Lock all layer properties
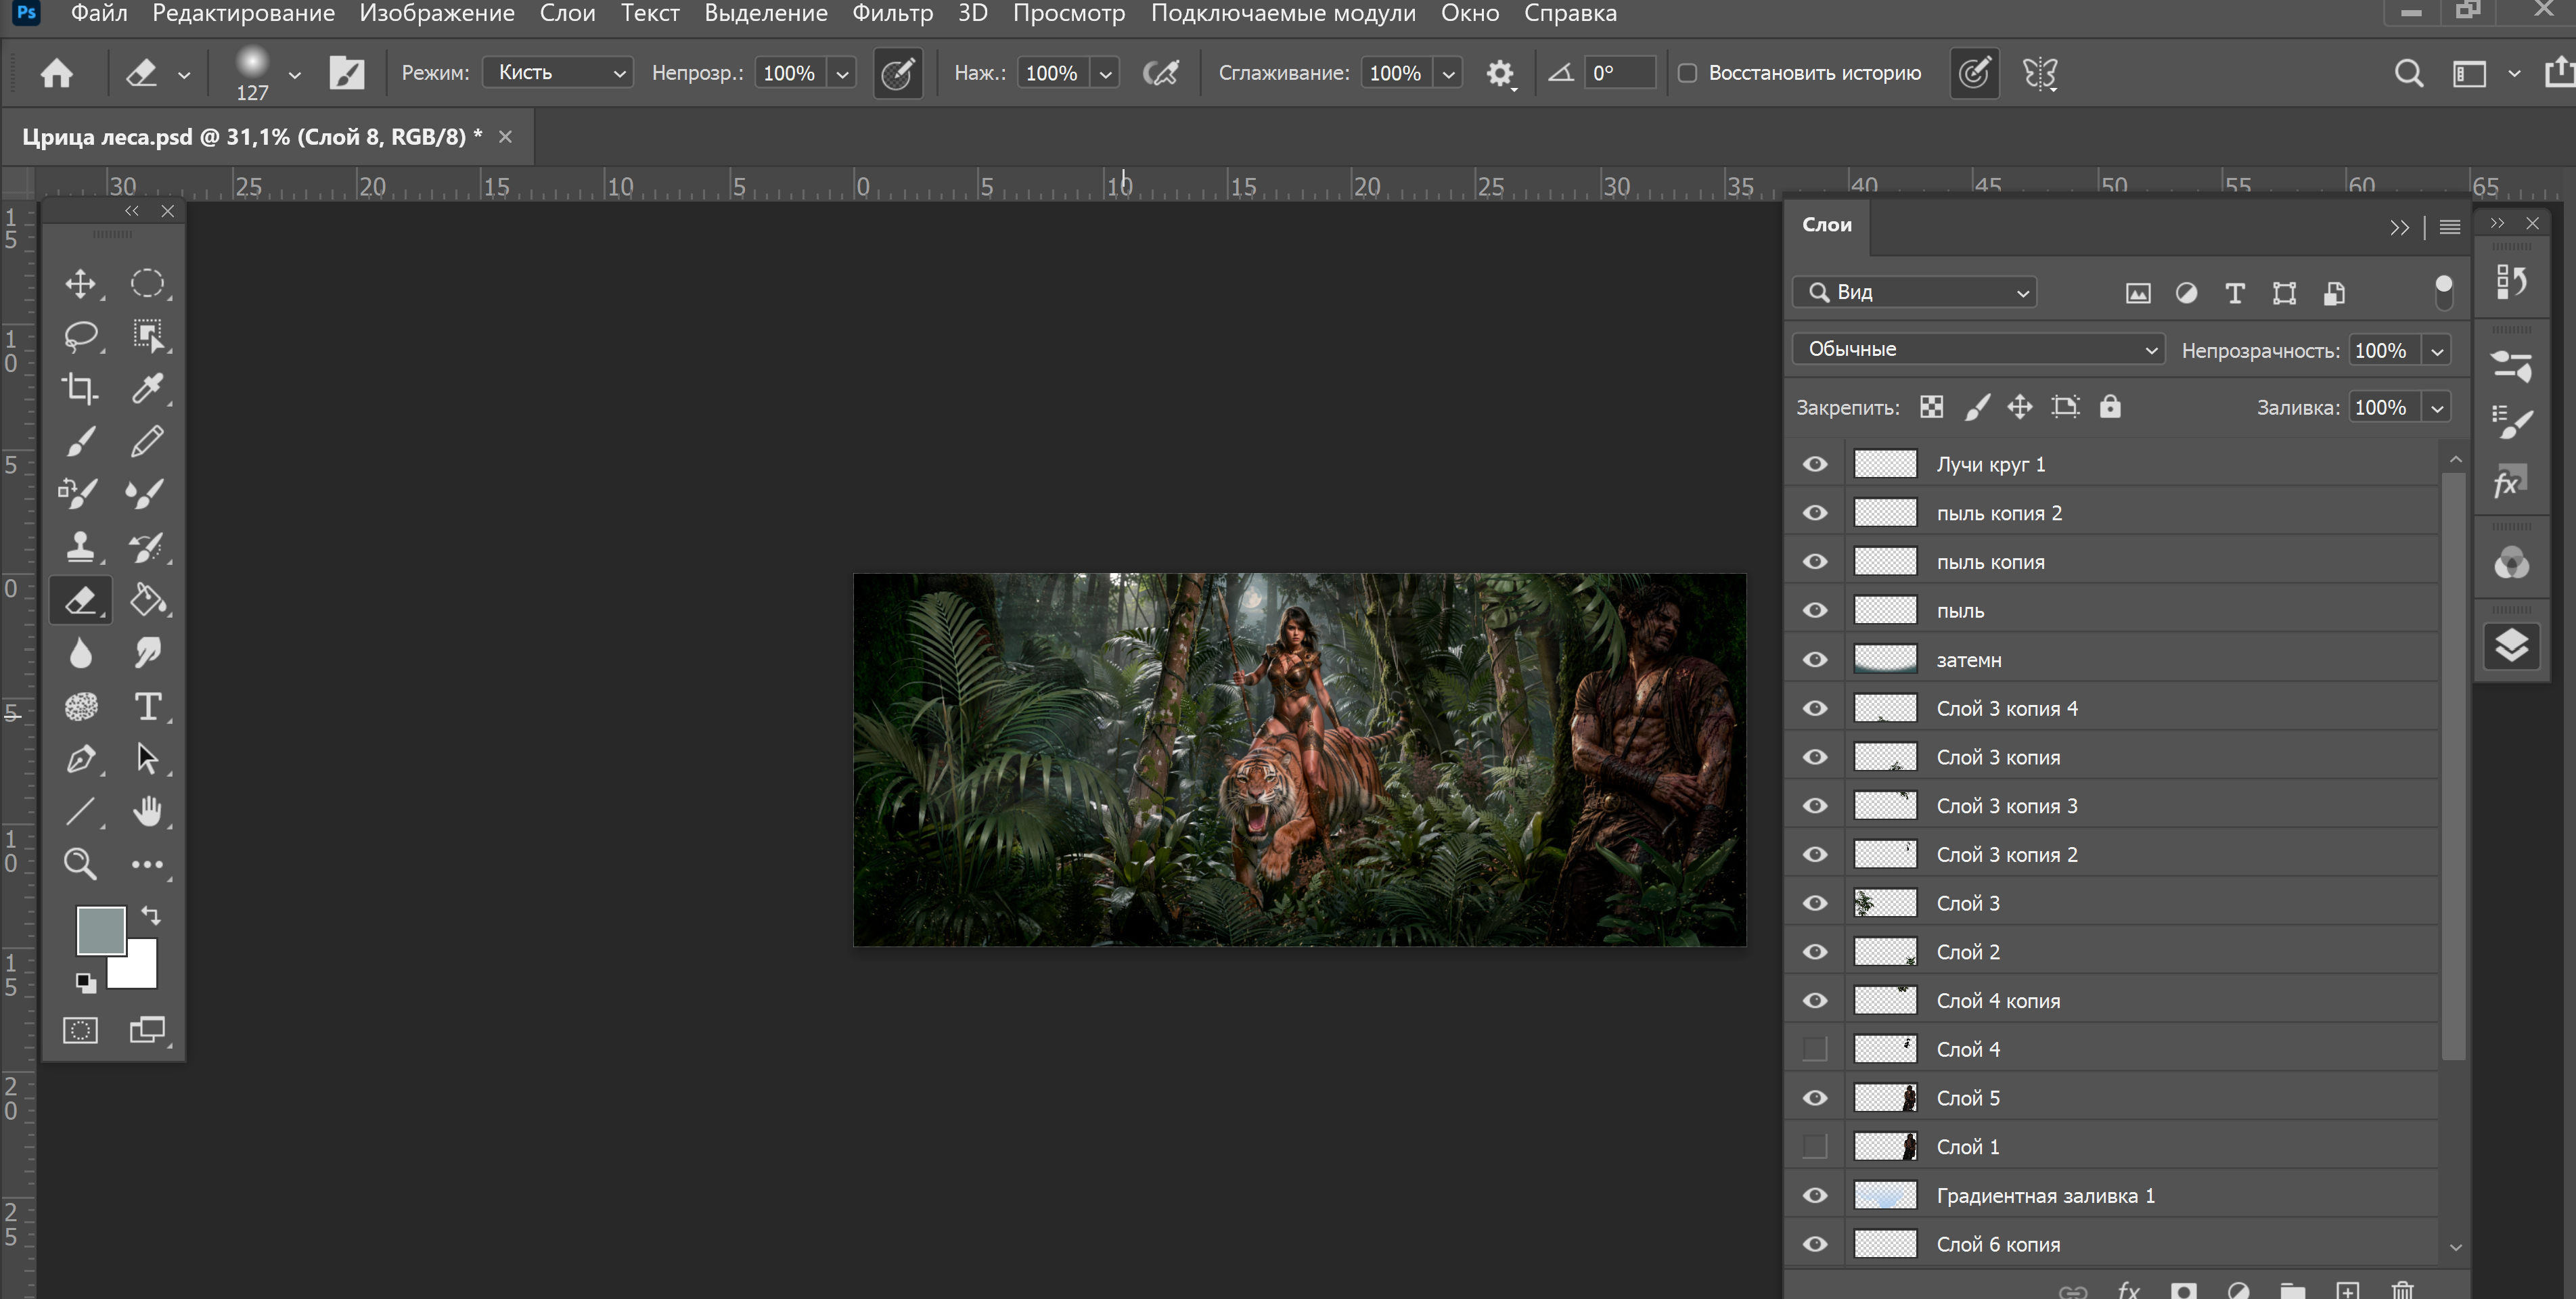This screenshot has width=2576, height=1299. click(2110, 406)
